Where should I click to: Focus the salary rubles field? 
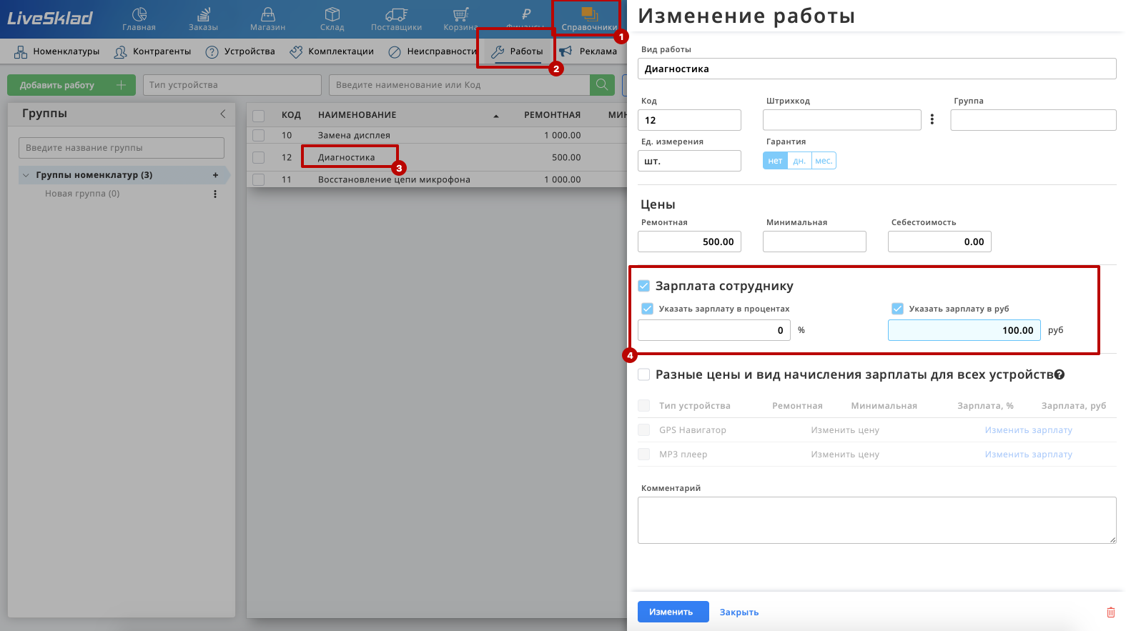(964, 330)
